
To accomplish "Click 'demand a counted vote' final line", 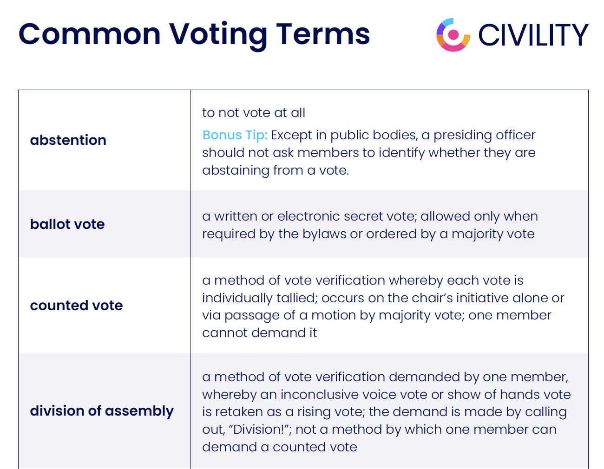I will [280, 447].
